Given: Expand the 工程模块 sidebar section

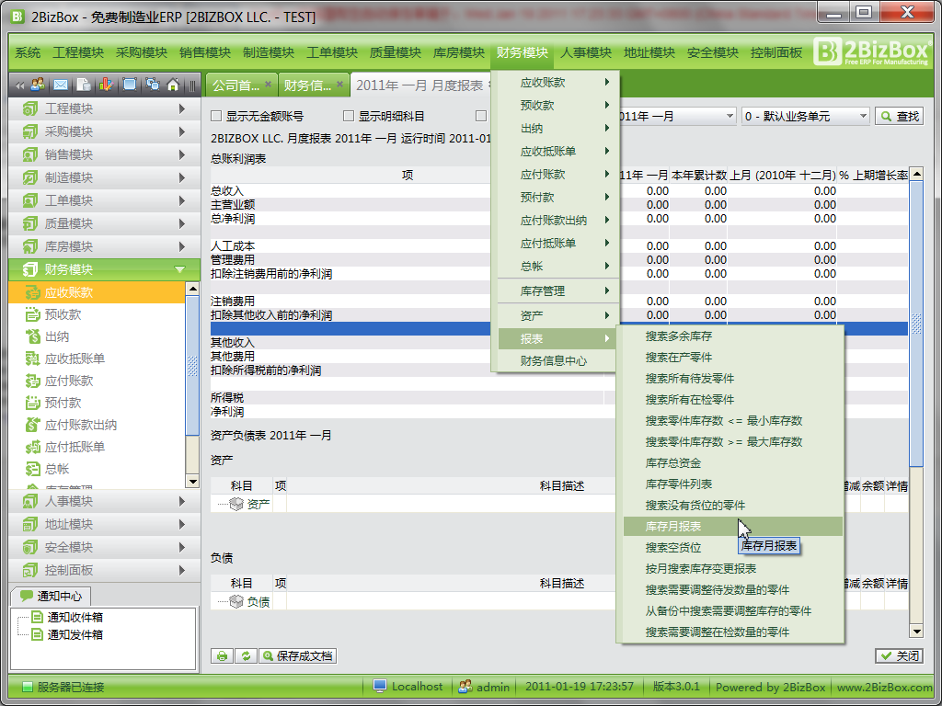Looking at the screenshot, I should [x=101, y=108].
